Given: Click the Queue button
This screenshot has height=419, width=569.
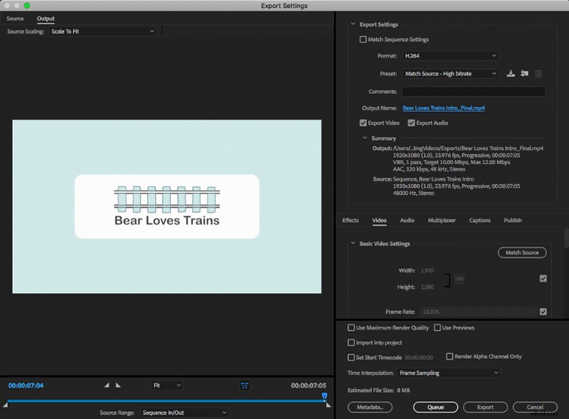Looking at the screenshot, I should 435,407.
